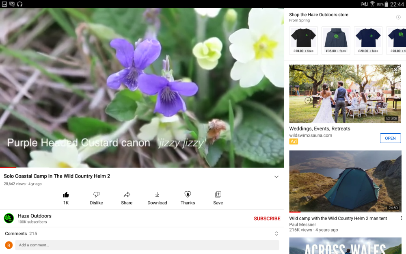This screenshot has width=406, height=254.
Task: Tap the Share arrow icon
Action: [127, 194]
